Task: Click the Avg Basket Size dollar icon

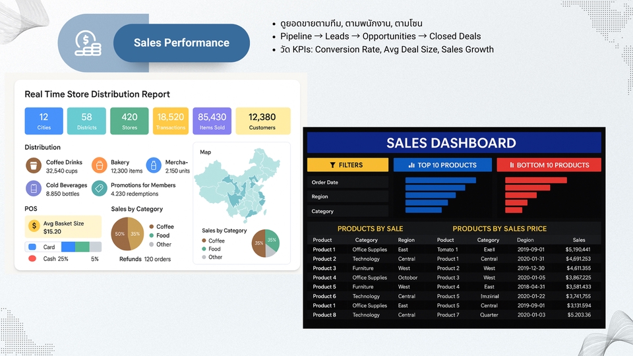Action: (34, 226)
